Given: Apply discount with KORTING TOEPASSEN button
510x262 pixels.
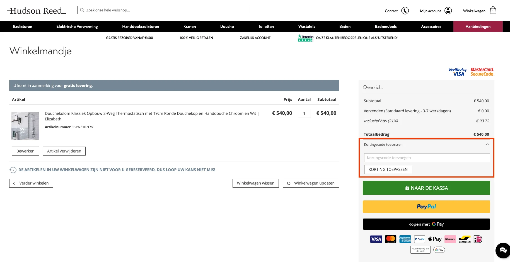Looking at the screenshot, I should 388,169.
